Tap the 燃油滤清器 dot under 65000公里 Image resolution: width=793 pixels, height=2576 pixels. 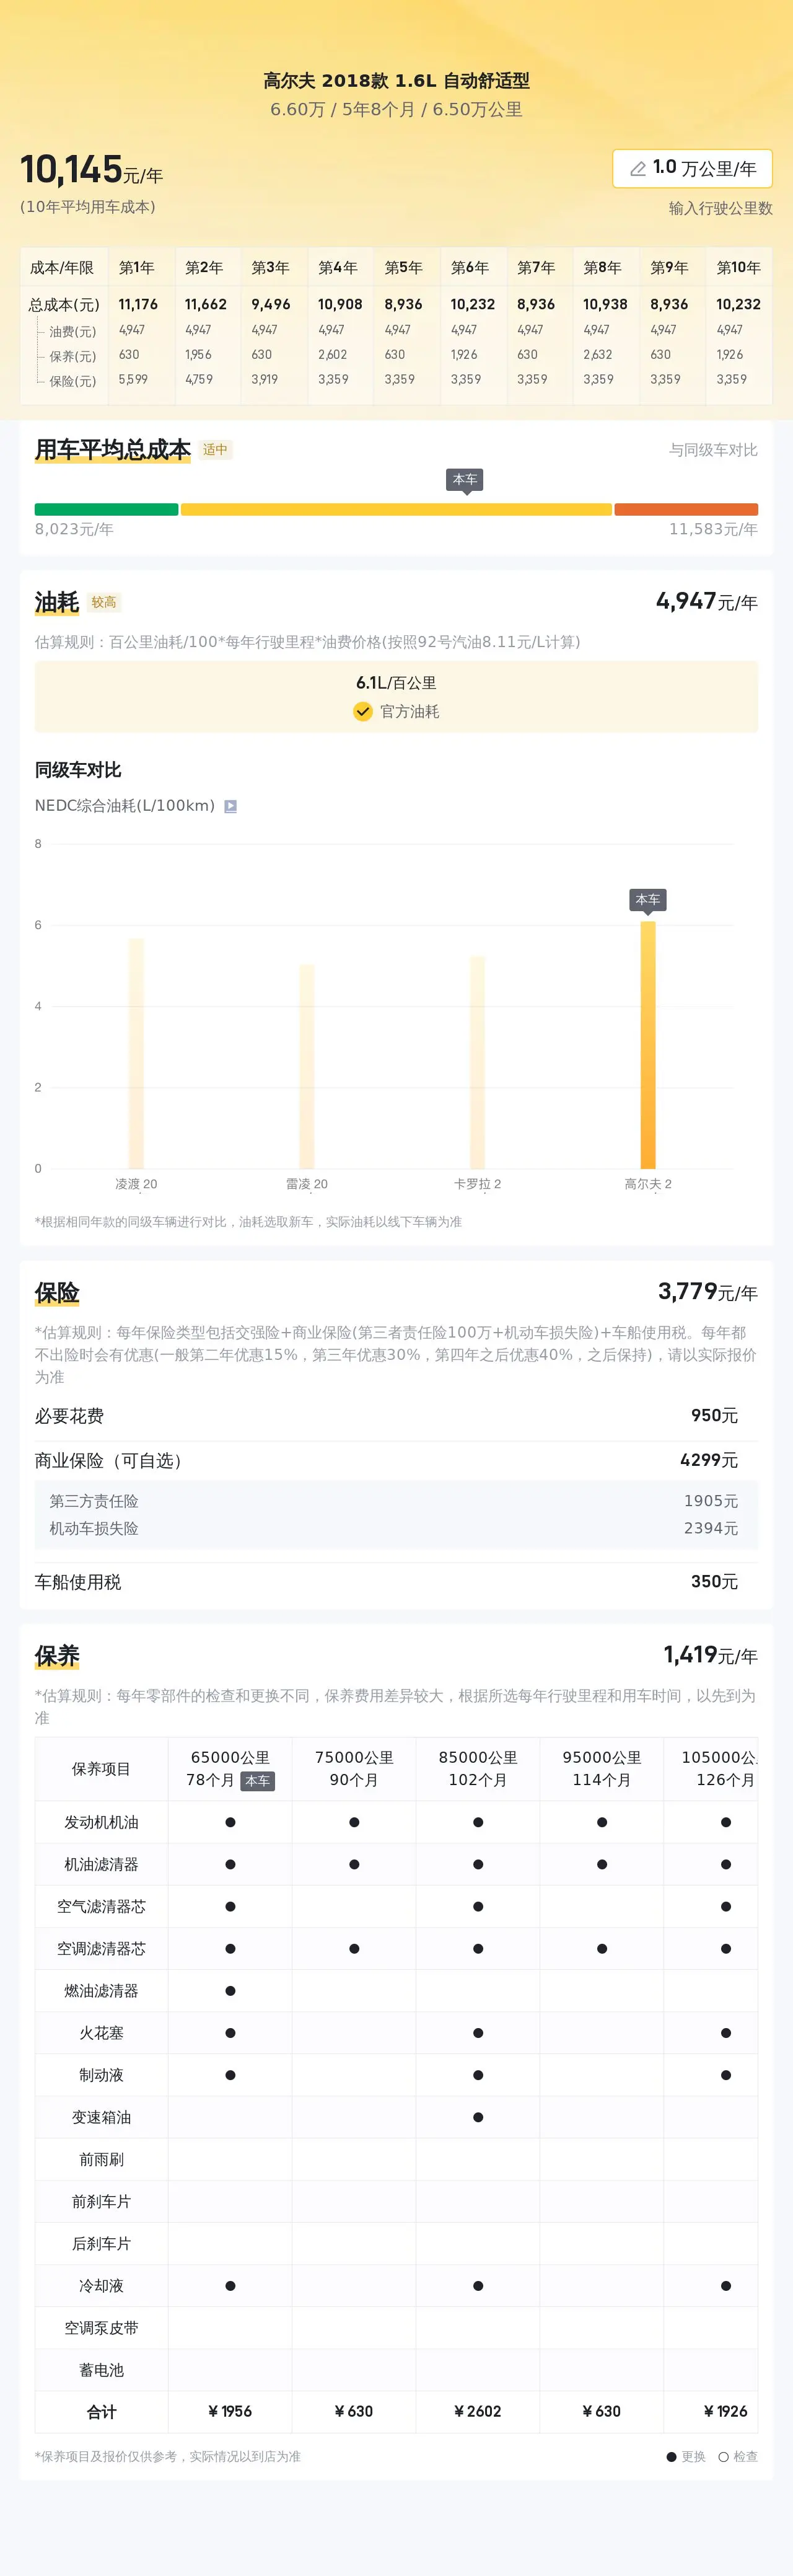(230, 1990)
